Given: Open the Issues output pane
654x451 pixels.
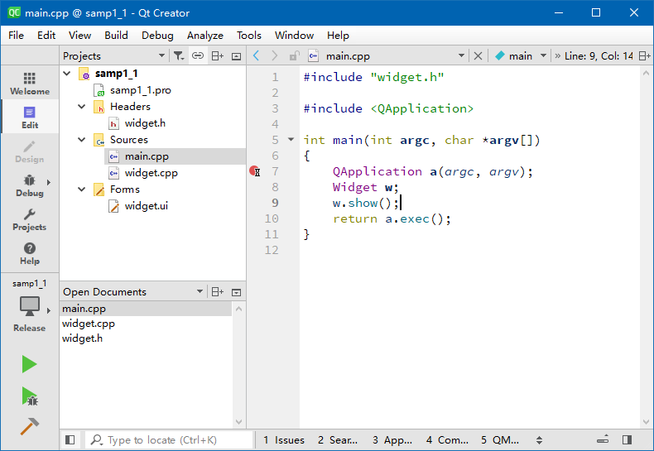Looking at the screenshot, I should (284, 440).
